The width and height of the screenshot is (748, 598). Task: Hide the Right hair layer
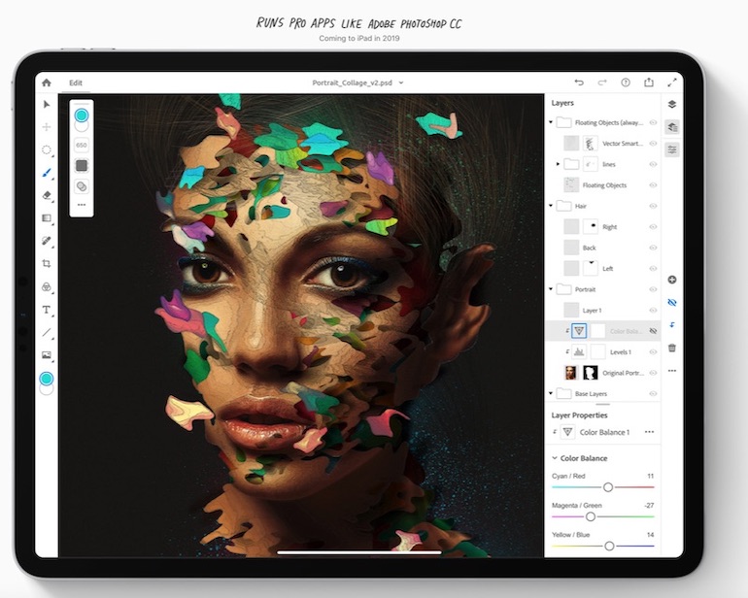[653, 226]
